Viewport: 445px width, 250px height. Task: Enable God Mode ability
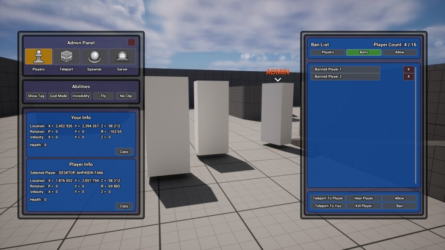[58, 96]
